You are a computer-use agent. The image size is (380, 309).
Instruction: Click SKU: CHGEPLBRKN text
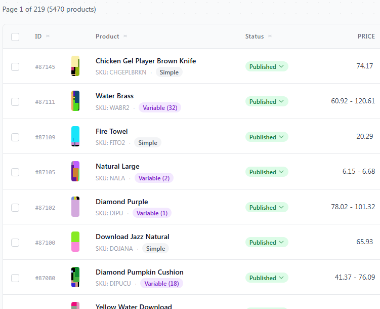click(121, 72)
